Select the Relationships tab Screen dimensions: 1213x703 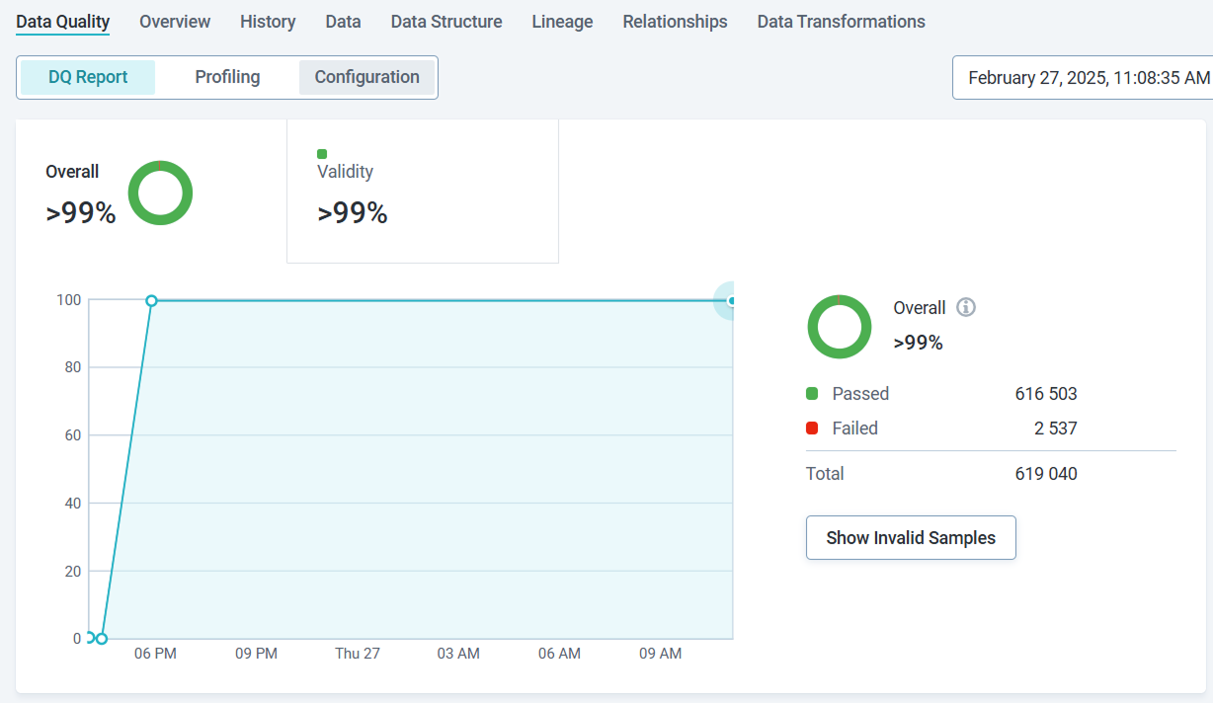(x=675, y=22)
